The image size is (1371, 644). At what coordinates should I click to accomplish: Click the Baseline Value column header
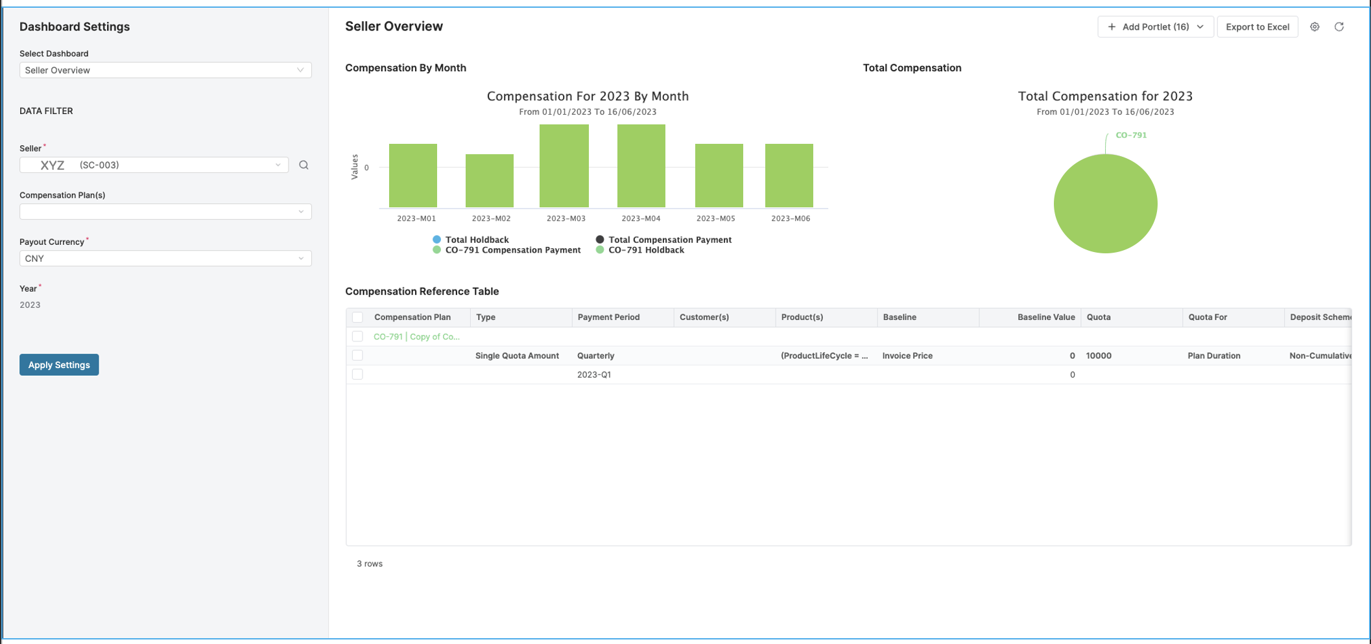pos(1045,317)
